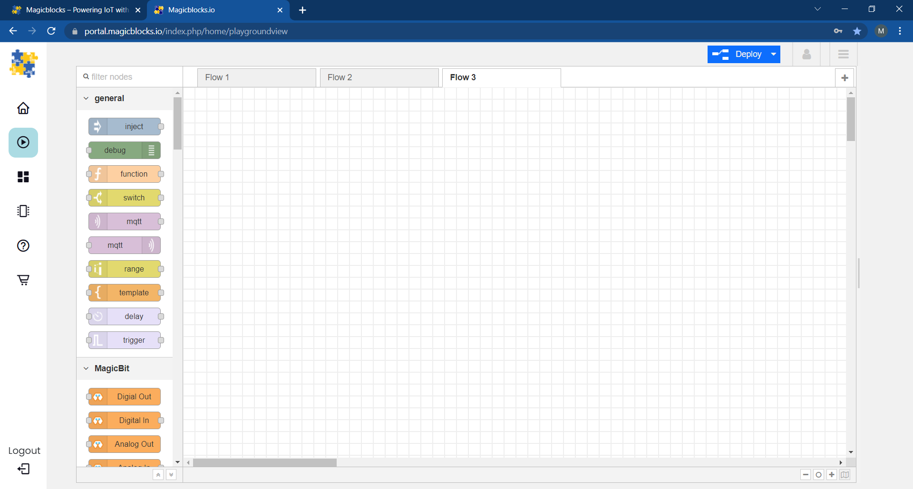This screenshot has height=489, width=913.
Task: Open the shopping cart store icon
Action: click(23, 280)
